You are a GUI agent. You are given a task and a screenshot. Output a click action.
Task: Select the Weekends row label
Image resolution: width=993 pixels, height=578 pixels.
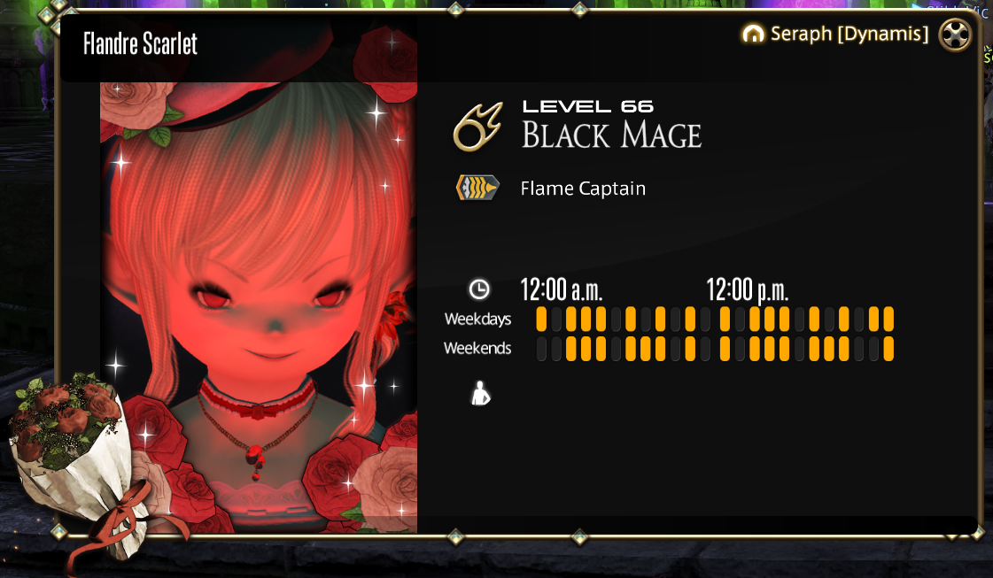[477, 348]
